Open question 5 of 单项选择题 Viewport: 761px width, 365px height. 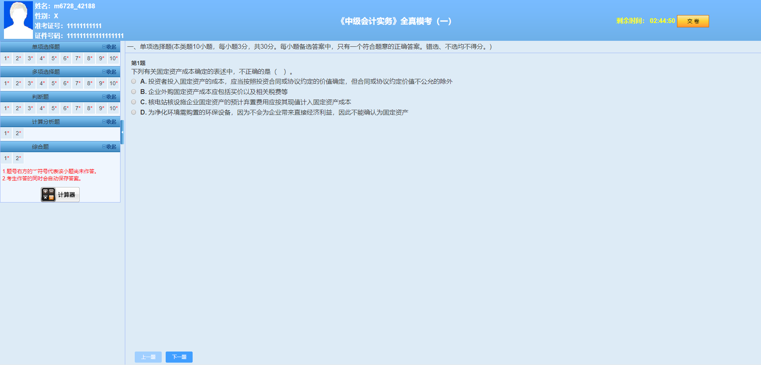[54, 58]
